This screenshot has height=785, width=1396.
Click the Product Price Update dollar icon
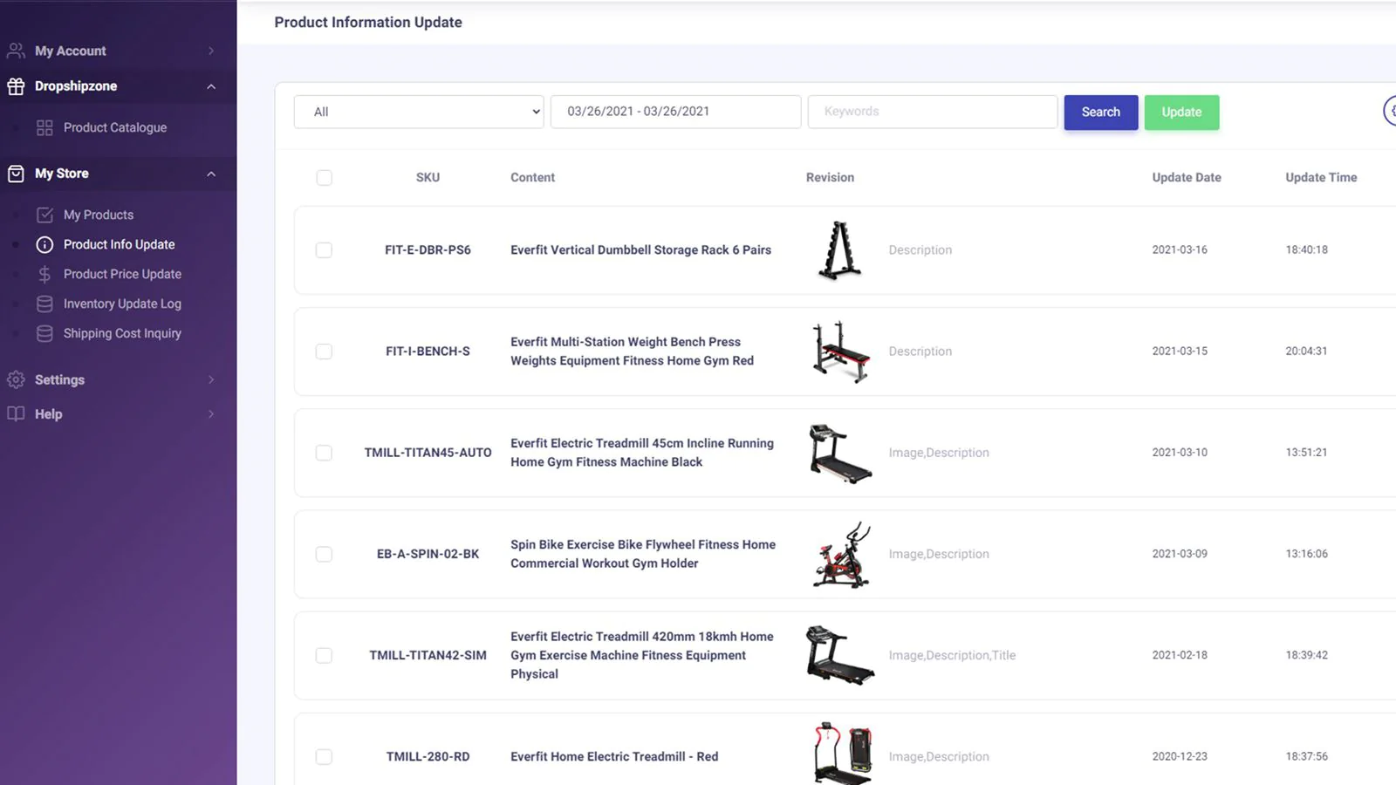(44, 273)
